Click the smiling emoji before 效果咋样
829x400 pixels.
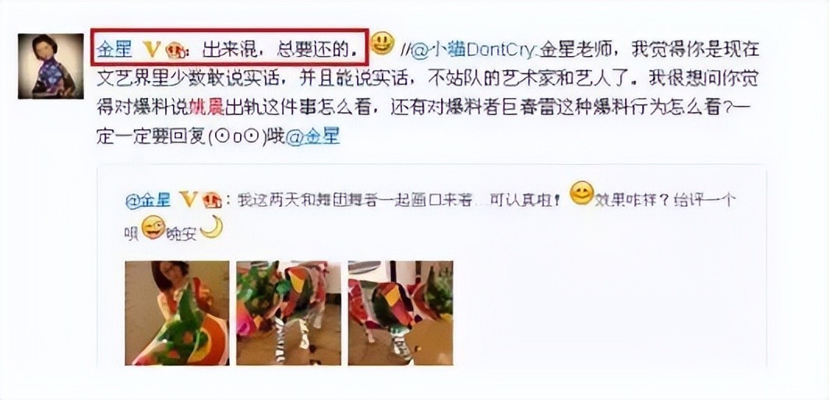[x=581, y=194]
